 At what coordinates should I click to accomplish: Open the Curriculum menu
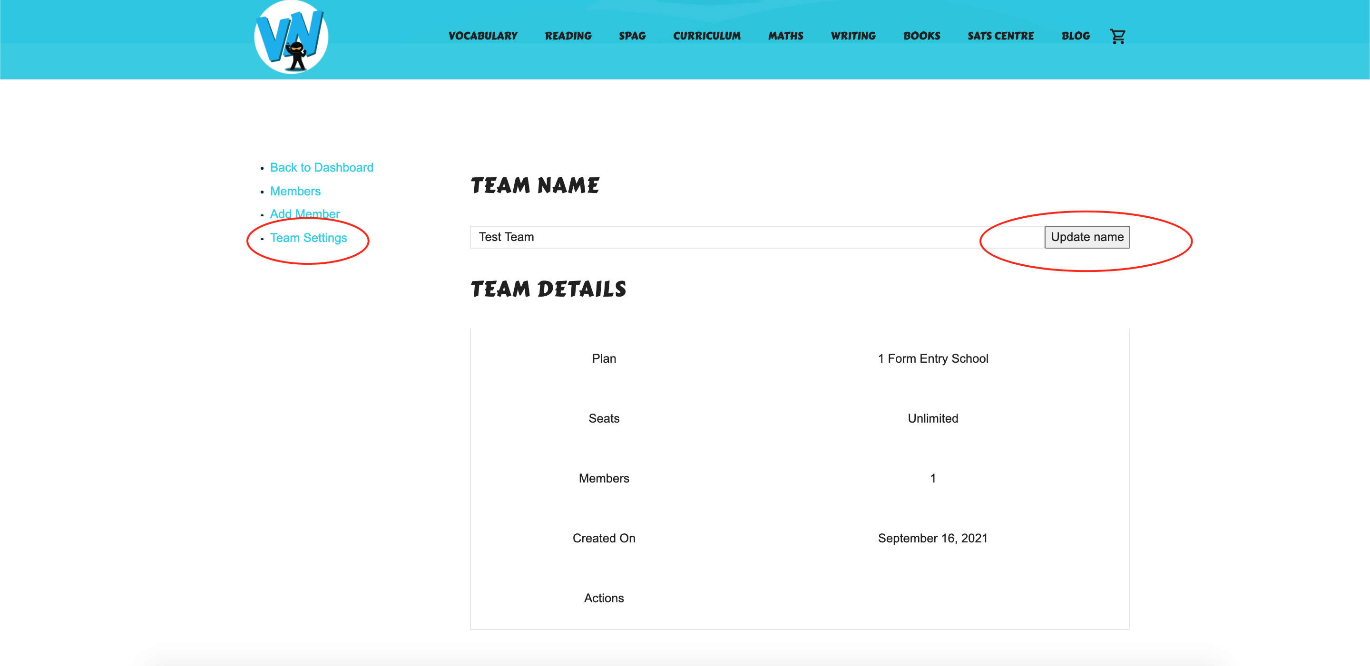click(x=706, y=36)
